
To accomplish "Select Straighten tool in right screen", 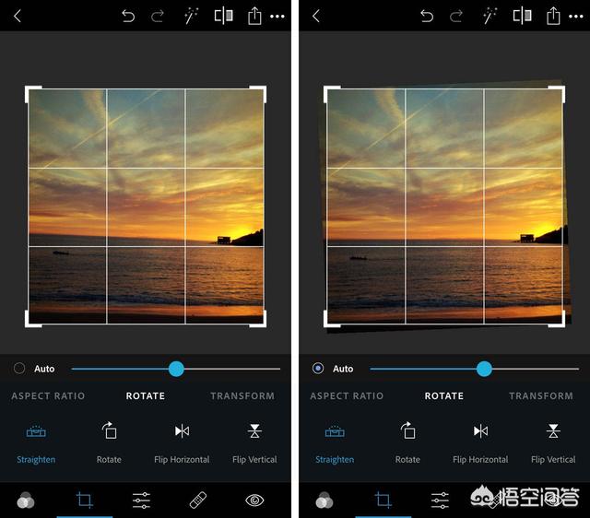I will (335, 444).
